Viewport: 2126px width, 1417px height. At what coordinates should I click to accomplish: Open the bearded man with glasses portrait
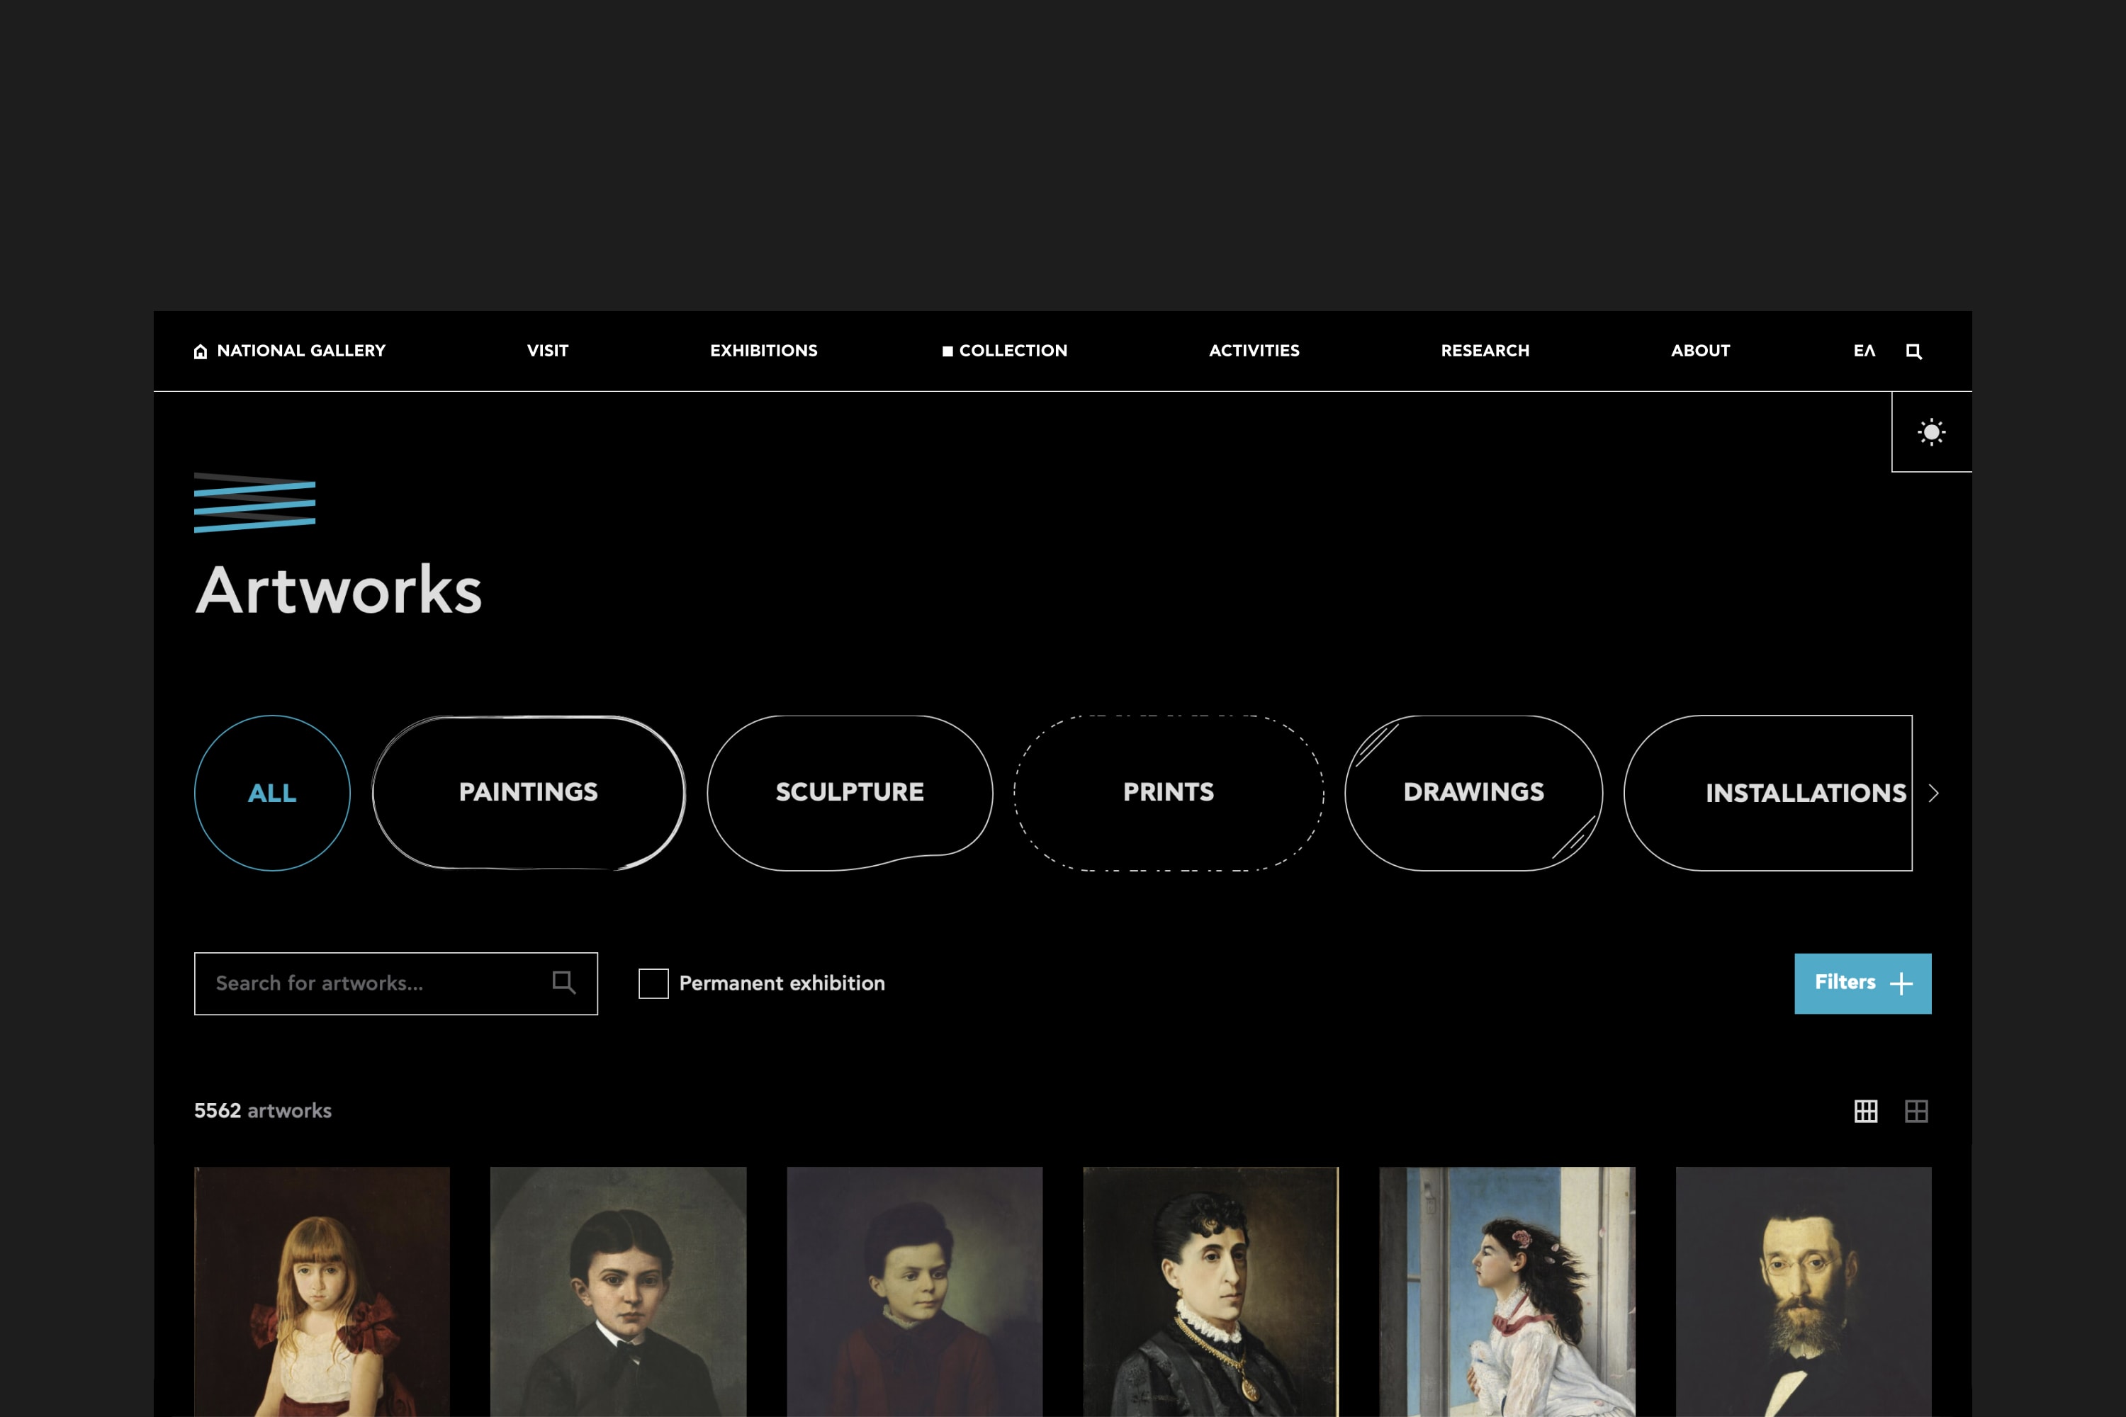pyautogui.click(x=1804, y=1292)
